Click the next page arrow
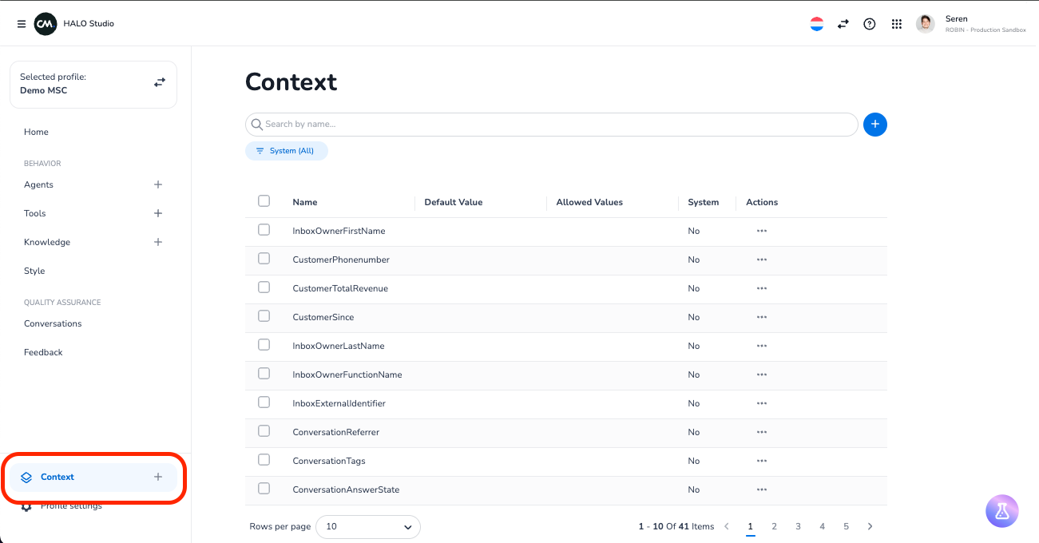Screen dimensions: 1039x543 870,527
